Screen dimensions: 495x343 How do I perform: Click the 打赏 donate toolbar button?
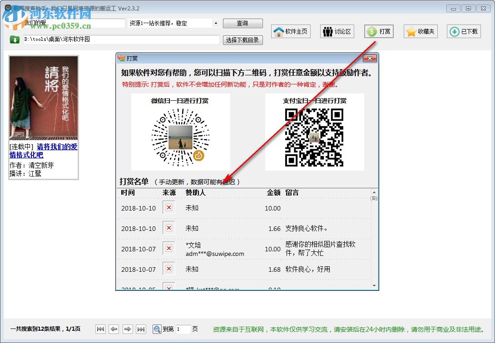(379, 31)
